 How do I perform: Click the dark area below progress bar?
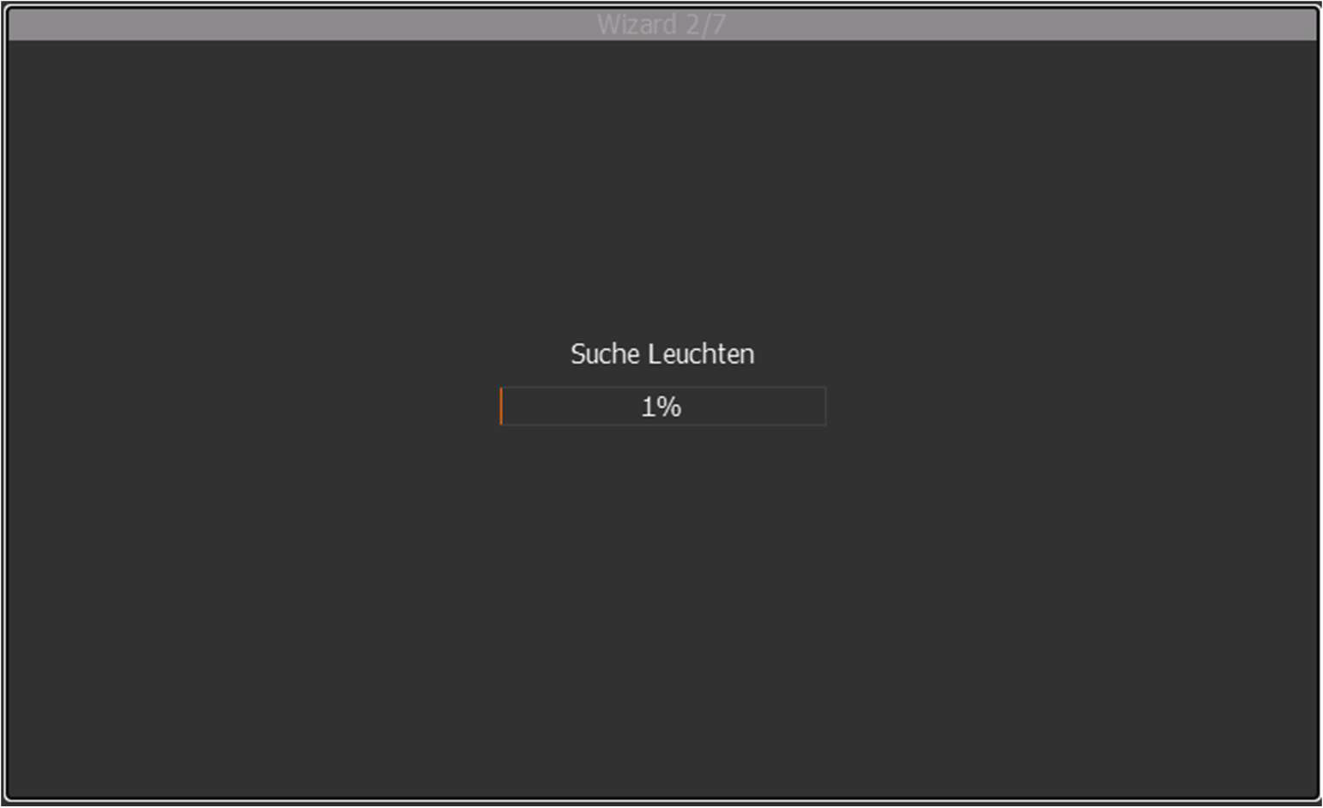[x=661, y=600]
